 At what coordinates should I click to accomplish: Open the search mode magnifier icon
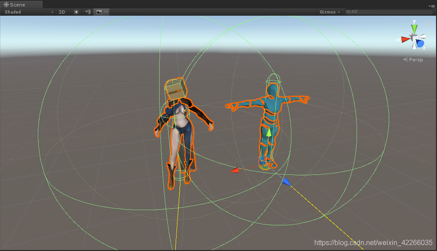[348, 12]
